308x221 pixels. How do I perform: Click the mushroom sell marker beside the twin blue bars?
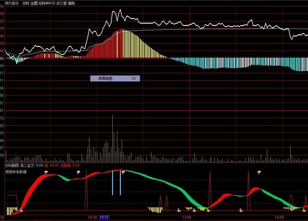click(x=123, y=172)
